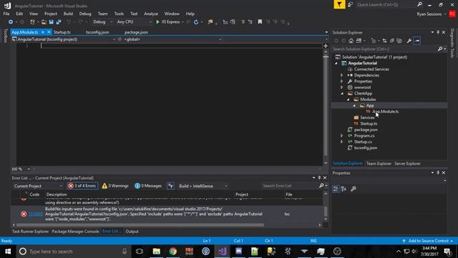458x258 pixels.
Task: Click the browser Refresh toolbar icon
Action: [x=196, y=22]
